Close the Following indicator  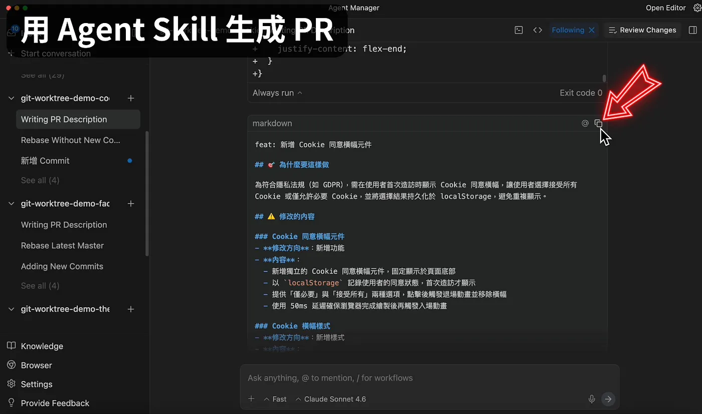(592, 30)
